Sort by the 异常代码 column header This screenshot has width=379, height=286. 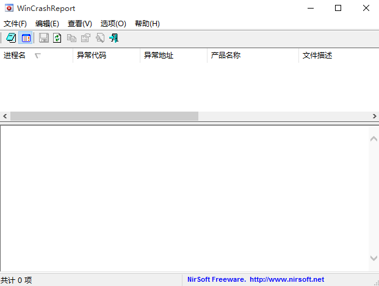click(x=106, y=55)
